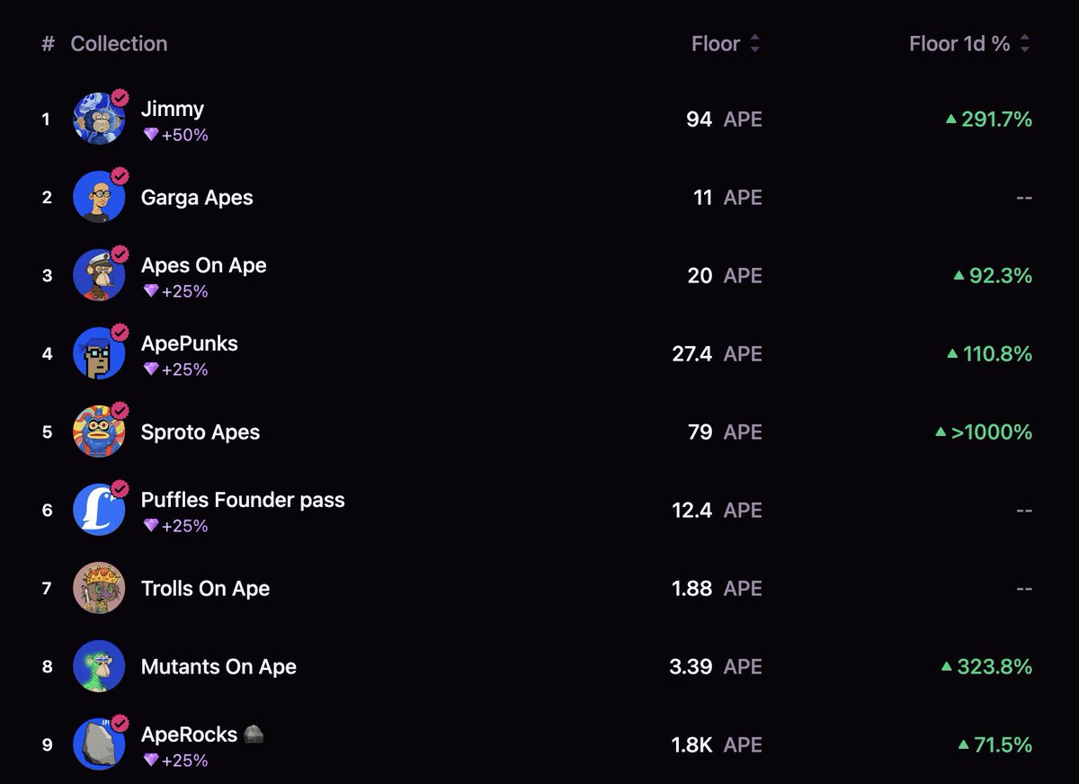This screenshot has width=1079, height=784.
Task: Open the Mutants On Ape avatar
Action: tap(99, 666)
